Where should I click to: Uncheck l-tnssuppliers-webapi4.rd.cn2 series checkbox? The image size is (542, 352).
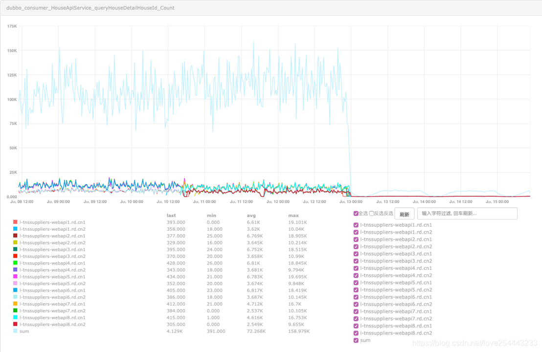pyautogui.click(x=356, y=276)
